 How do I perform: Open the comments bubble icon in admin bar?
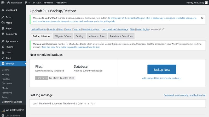(x=27, y=2)
